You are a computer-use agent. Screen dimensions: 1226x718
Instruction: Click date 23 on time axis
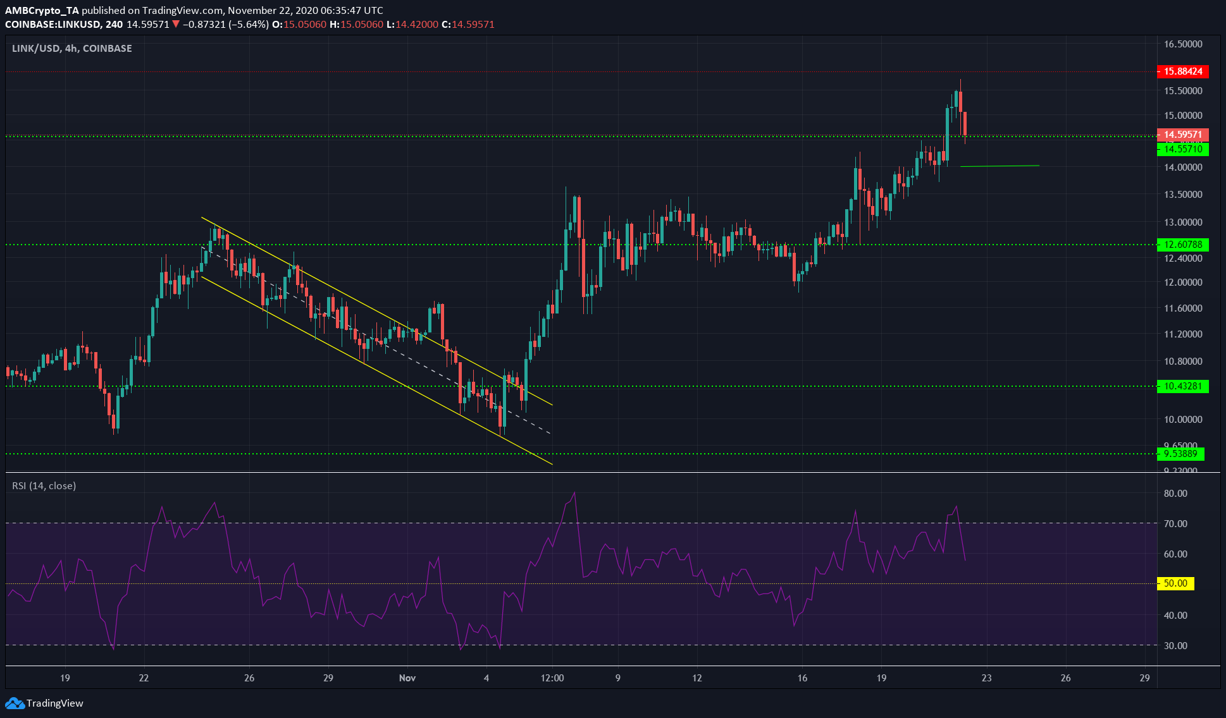pyautogui.click(x=986, y=678)
